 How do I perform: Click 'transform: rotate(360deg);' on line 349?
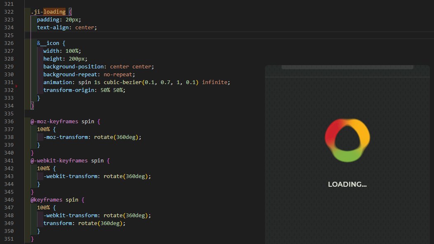[84, 223]
